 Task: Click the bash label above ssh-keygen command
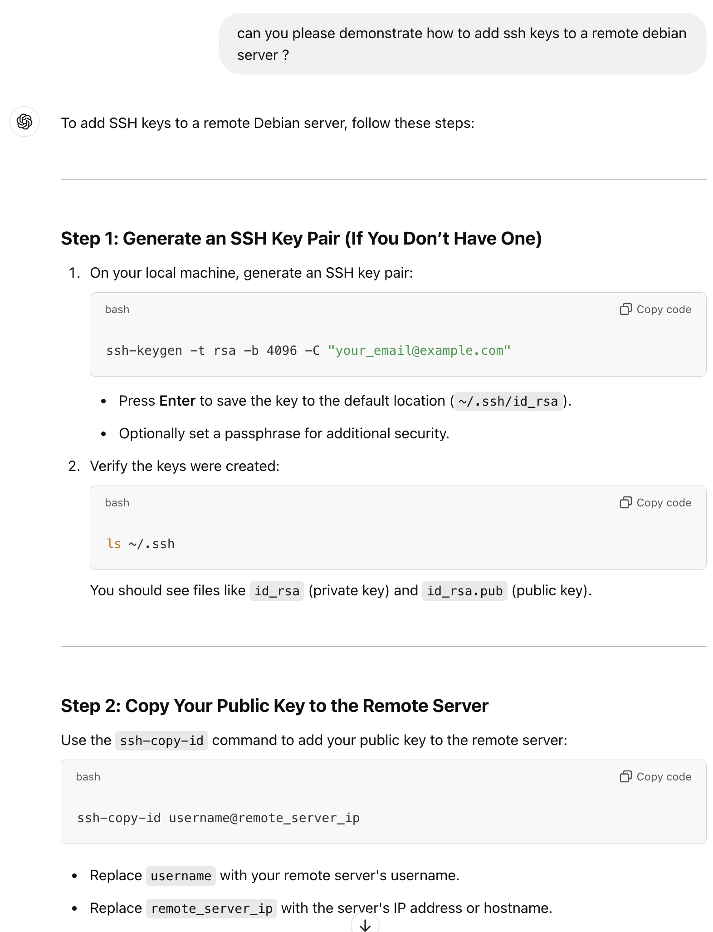[x=117, y=309]
